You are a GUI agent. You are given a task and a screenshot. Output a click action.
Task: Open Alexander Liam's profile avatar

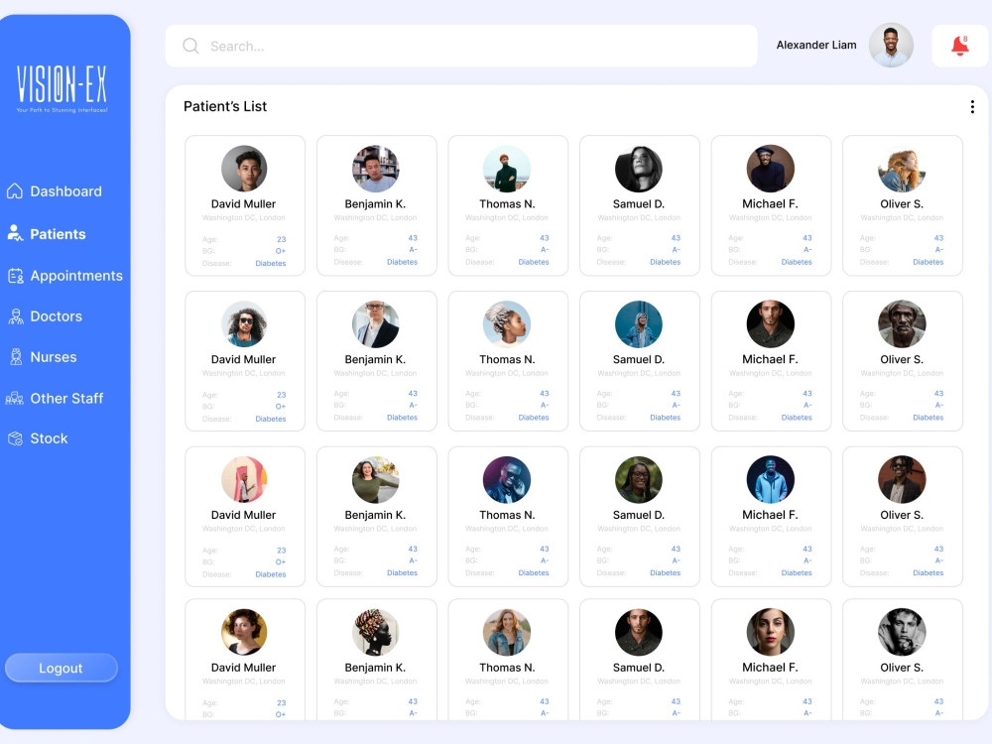coord(890,45)
